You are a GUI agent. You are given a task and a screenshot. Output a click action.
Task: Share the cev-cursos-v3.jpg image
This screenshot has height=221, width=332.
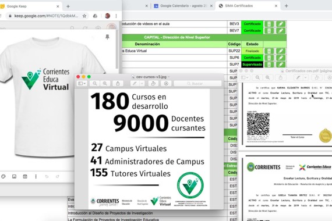(x=118, y=84)
